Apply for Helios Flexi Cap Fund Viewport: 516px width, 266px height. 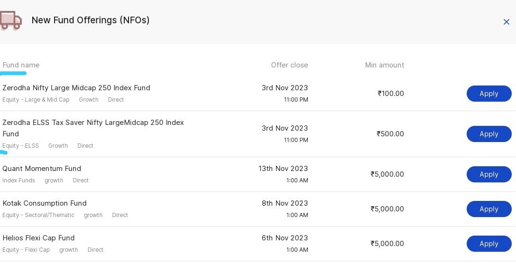coord(488,244)
